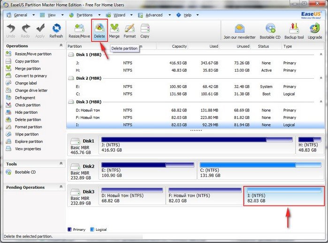Select partition H: row in list

pyautogui.click(x=196, y=70)
